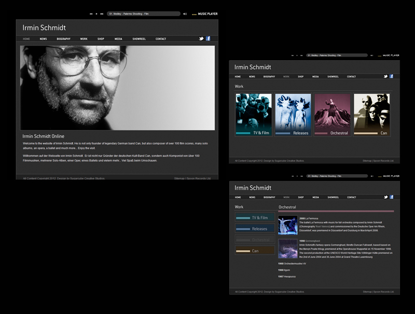
Task: Open Sitemap link in Orchestral page footer
Action: point(367,292)
